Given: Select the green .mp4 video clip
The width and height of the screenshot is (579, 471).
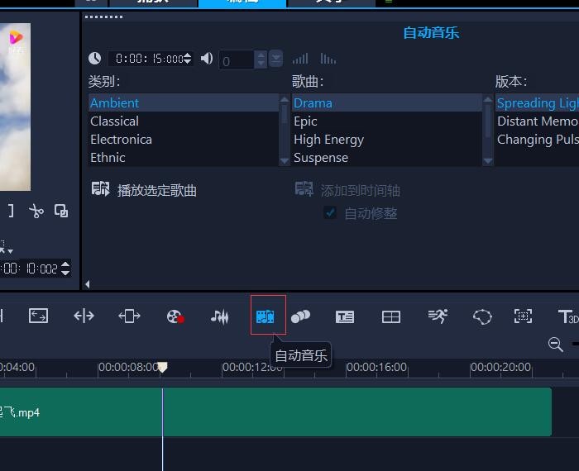Looking at the screenshot, I should 275,412.
